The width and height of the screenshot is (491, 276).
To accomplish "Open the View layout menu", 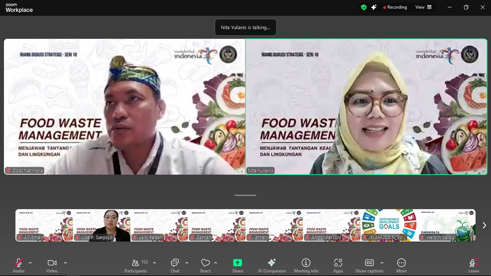I will [423, 7].
